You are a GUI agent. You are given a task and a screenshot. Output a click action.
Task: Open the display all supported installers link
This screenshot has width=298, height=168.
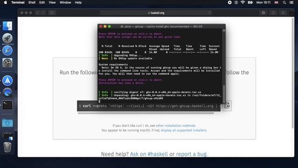tap(183, 130)
